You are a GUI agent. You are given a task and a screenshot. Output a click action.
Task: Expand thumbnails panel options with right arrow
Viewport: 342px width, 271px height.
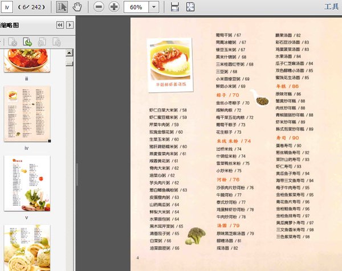tap(70, 25)
